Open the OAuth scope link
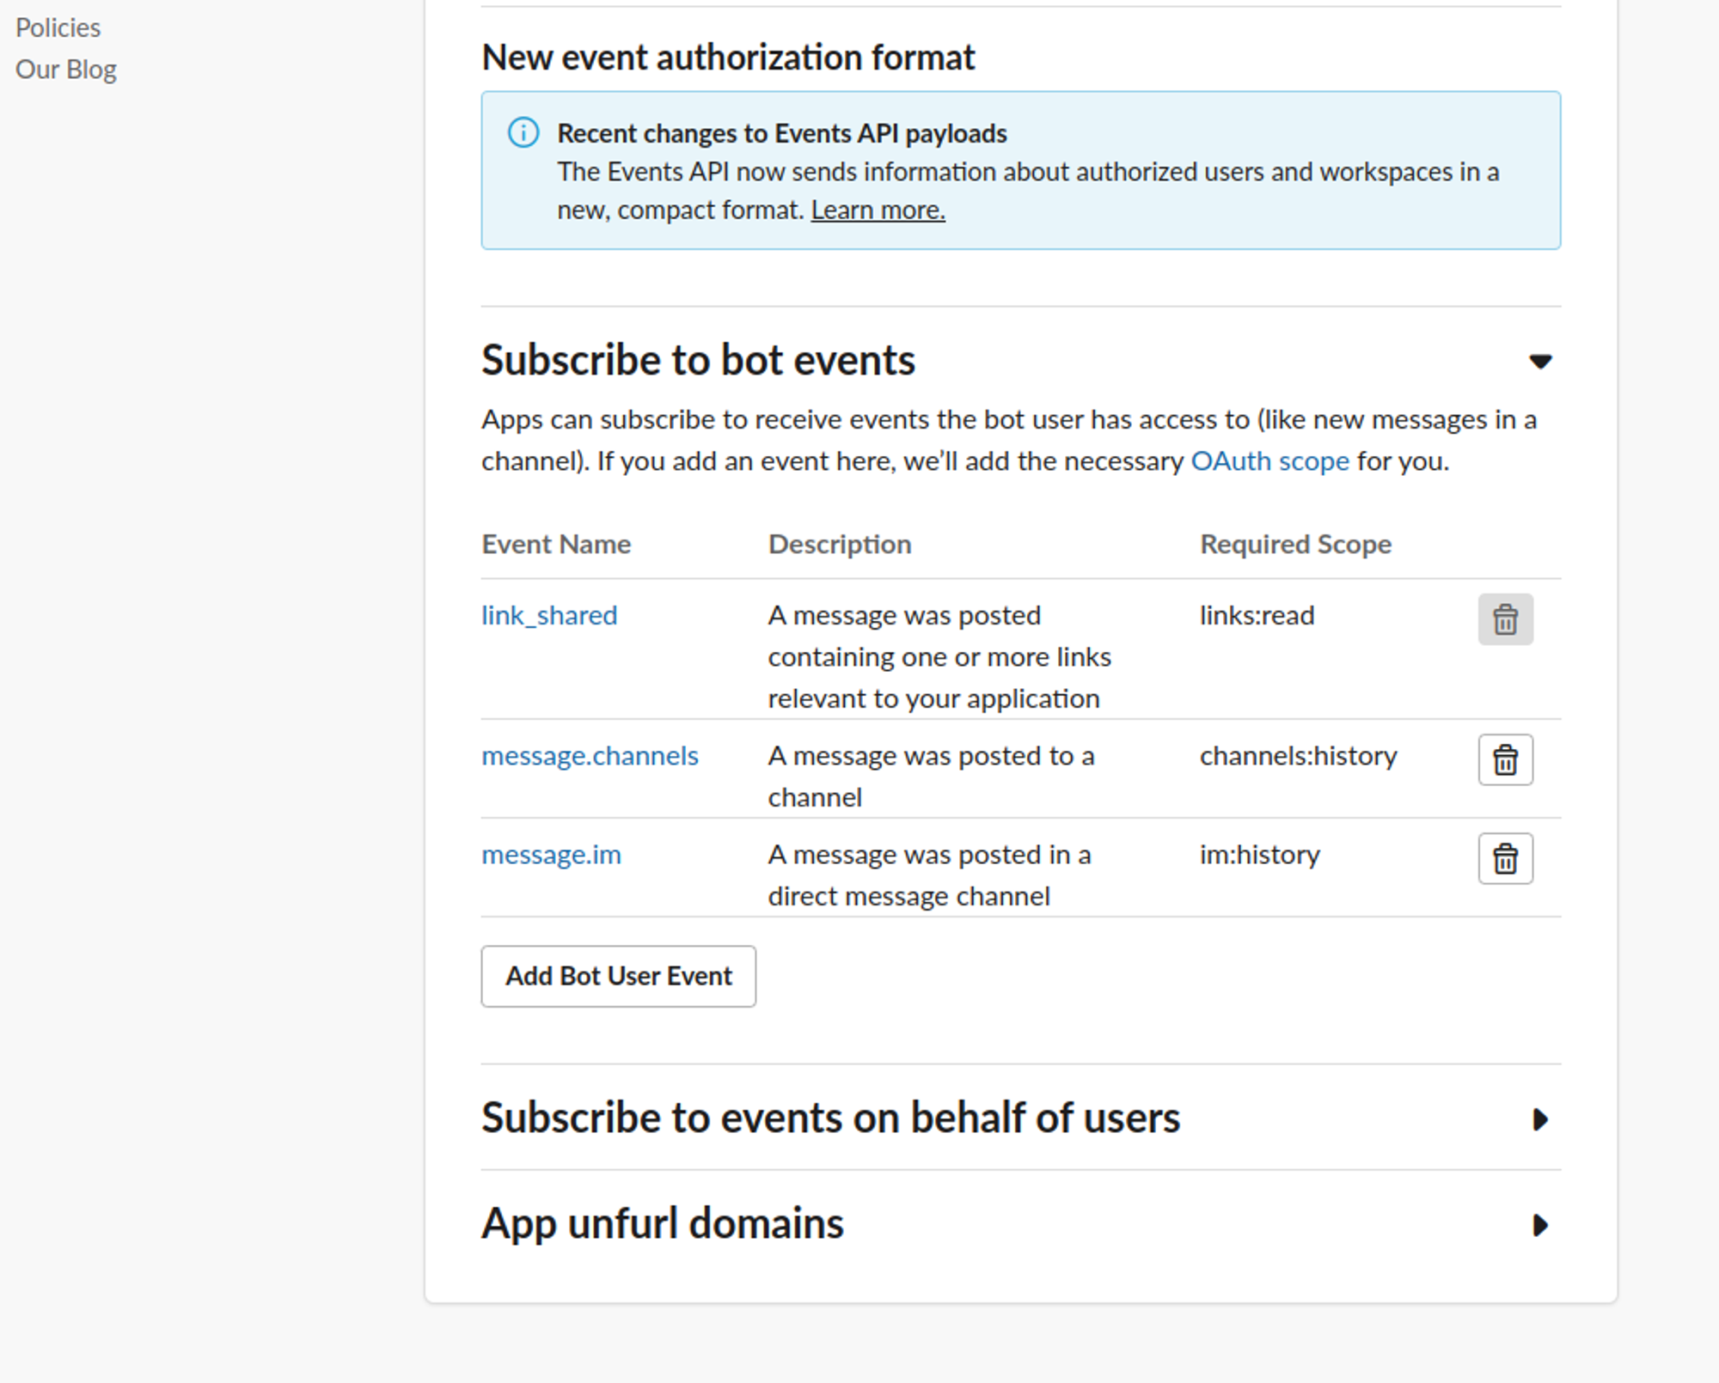 1269,461
